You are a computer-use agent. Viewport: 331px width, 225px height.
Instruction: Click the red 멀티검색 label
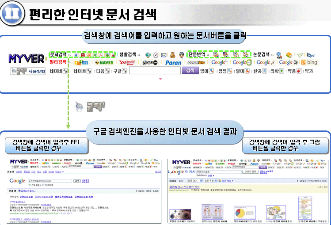point(58,62)
